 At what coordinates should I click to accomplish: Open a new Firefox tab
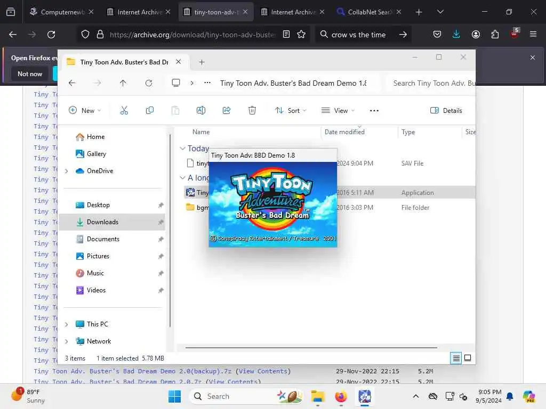[419, 12]
